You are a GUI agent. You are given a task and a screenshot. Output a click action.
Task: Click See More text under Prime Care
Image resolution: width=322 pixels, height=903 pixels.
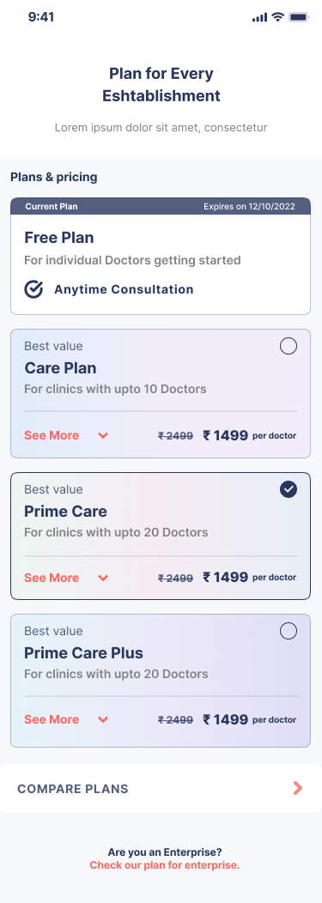click(52, 578)
